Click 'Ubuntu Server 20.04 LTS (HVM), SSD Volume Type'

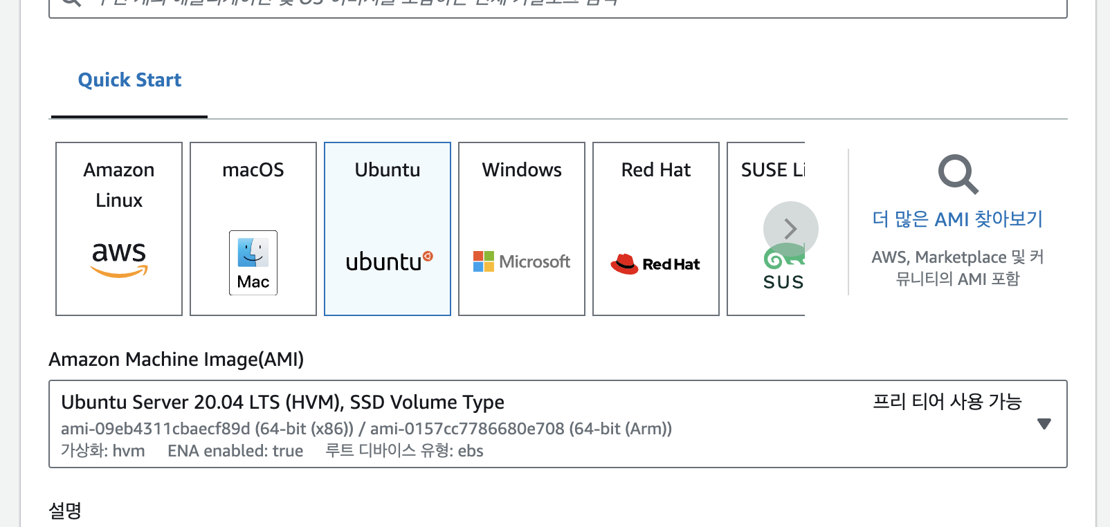[x=282, y=403]
